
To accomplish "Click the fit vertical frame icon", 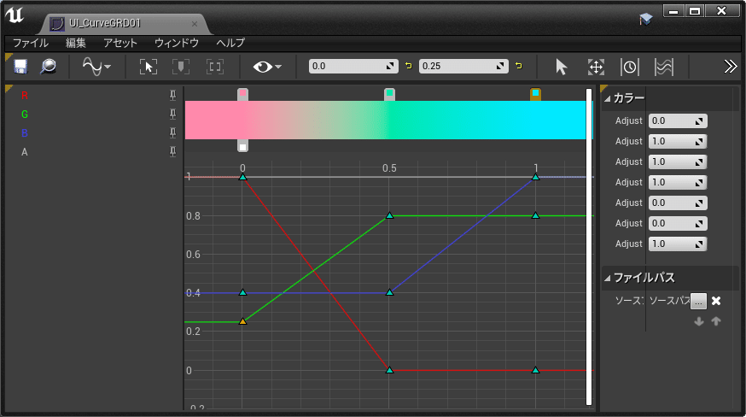I will click(x=181, y=67).
